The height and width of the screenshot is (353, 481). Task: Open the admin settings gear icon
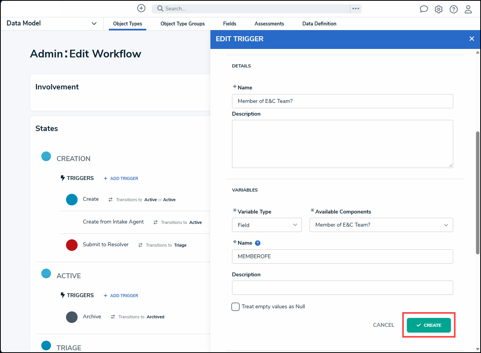tap(439, 9)
